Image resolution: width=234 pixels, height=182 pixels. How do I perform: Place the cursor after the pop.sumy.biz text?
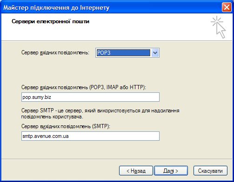(52, 97)
